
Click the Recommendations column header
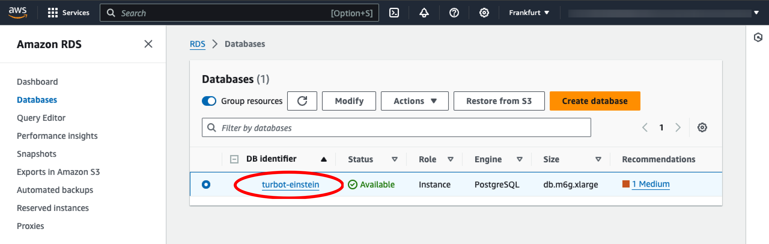click(x=658, y=159)
